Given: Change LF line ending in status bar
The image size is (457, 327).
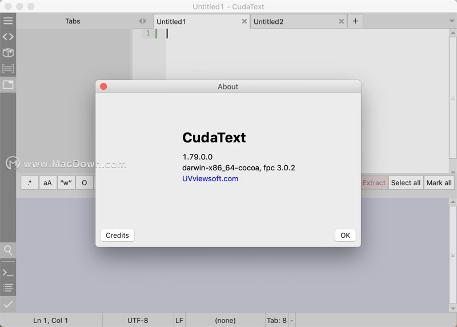Looking at the screenshot, I should click(x=179, y=320).
